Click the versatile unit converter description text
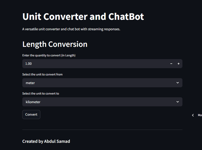The image size is (202, 150). [x=71, y=29]
